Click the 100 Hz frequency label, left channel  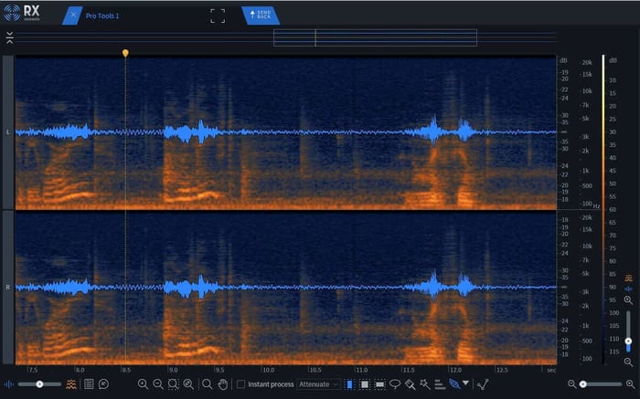pos(587,203)
